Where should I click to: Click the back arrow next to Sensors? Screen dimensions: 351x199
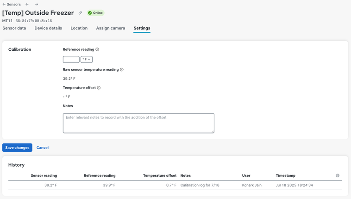click(x=27, y=4)
